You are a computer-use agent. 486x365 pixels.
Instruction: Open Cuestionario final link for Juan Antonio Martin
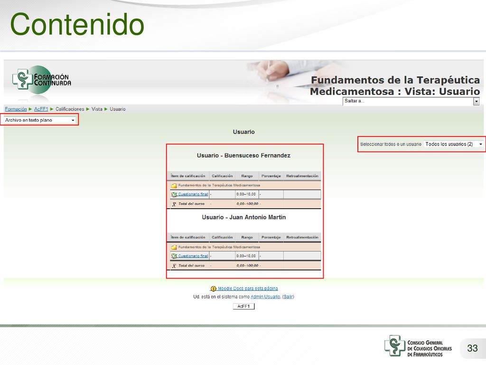(x=193, y=256)
